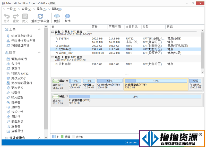The height and width of the screenshot is (147, 206).
Task: Select 磁盘 0: 基本 GPT header row
Action: [126, 33]
